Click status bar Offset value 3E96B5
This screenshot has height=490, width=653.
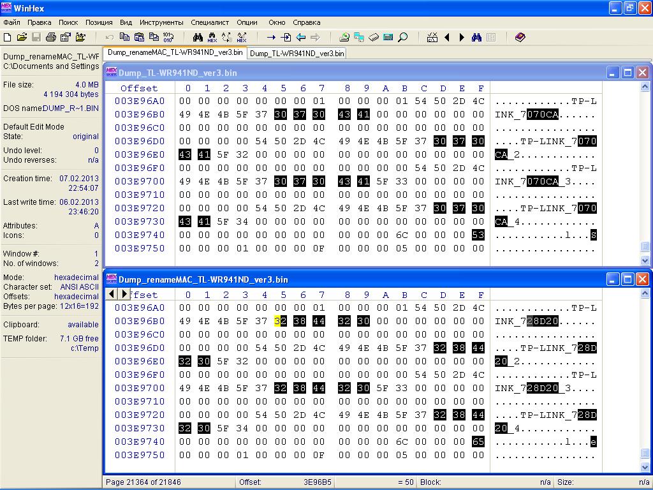(x=318, y=482)
